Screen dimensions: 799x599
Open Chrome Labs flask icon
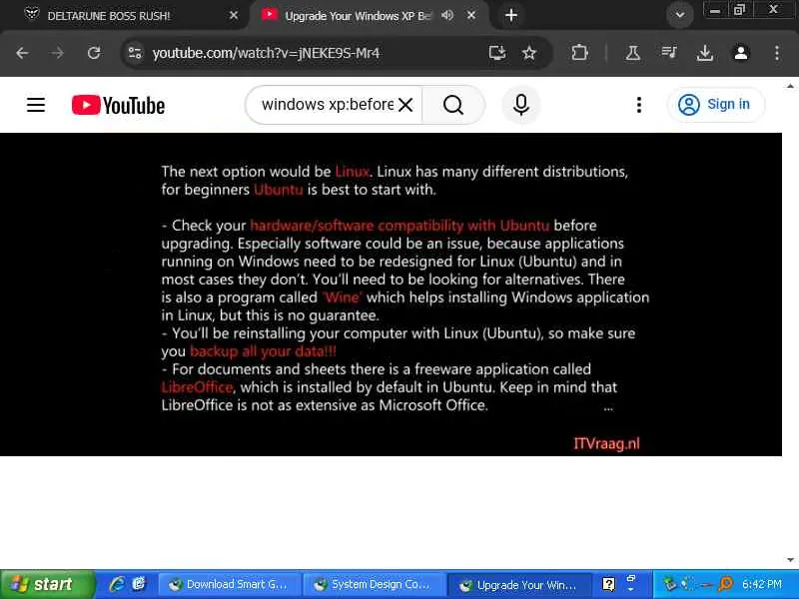pos(633,53)
